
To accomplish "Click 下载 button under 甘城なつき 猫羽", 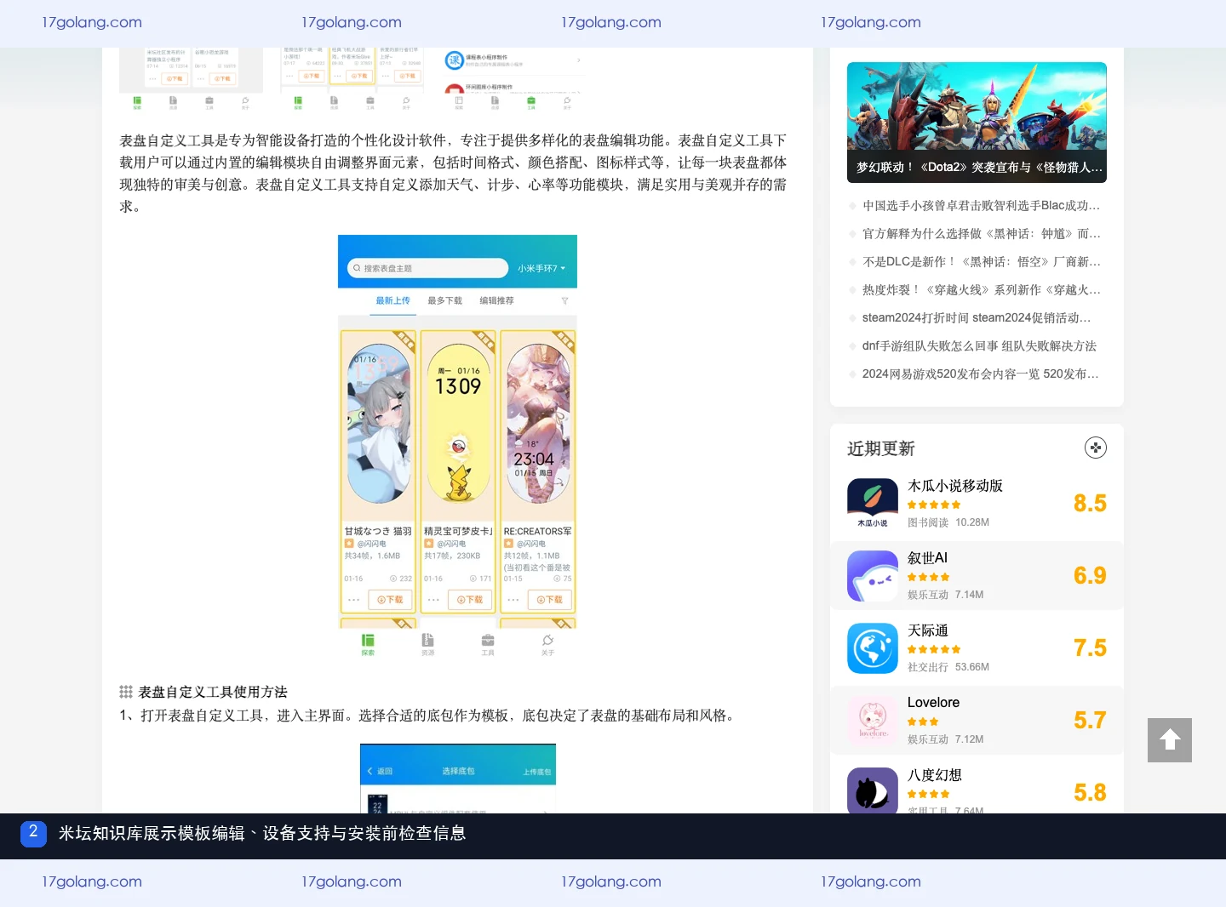I will (x=390, y=600).
